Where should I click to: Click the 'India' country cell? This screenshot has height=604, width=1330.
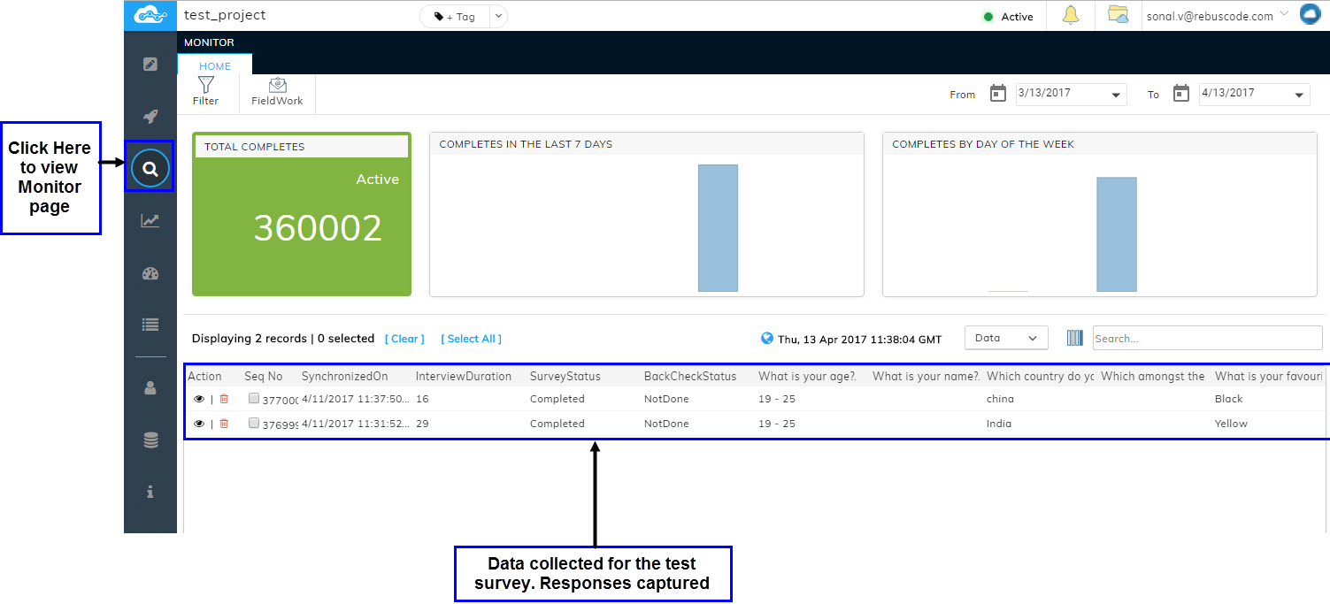pos(999,424)
